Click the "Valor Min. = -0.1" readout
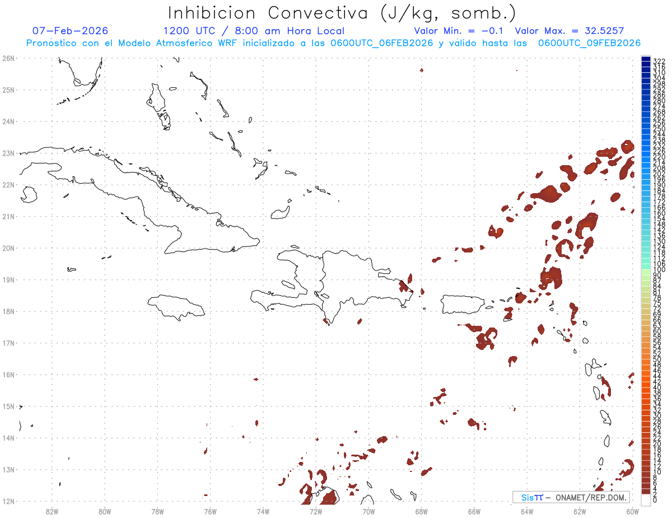Viewport: 672px width, 519px height. pos(459,31)
